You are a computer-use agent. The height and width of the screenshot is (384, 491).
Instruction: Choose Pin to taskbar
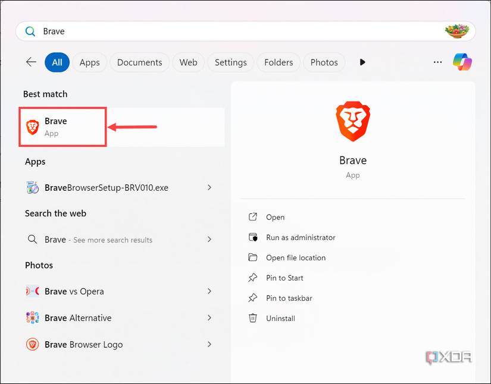pos(289,298)
